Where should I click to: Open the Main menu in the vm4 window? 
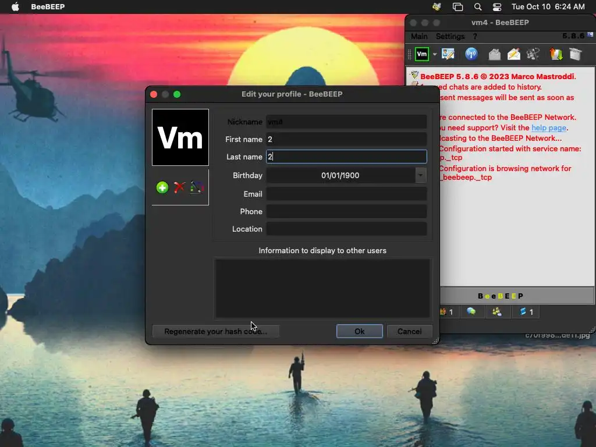[x=419, y=36]
